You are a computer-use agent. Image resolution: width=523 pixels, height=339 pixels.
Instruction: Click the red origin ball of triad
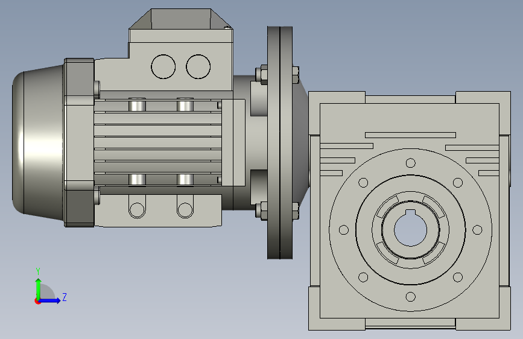click(37, 301)
